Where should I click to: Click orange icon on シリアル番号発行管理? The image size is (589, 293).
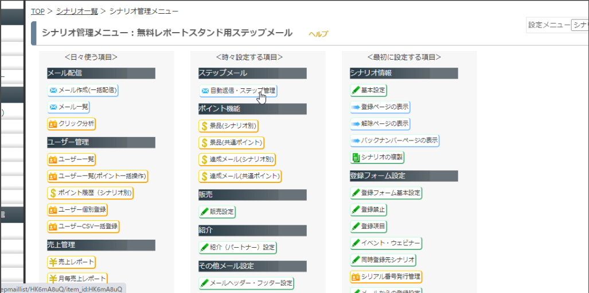[356, 277]
